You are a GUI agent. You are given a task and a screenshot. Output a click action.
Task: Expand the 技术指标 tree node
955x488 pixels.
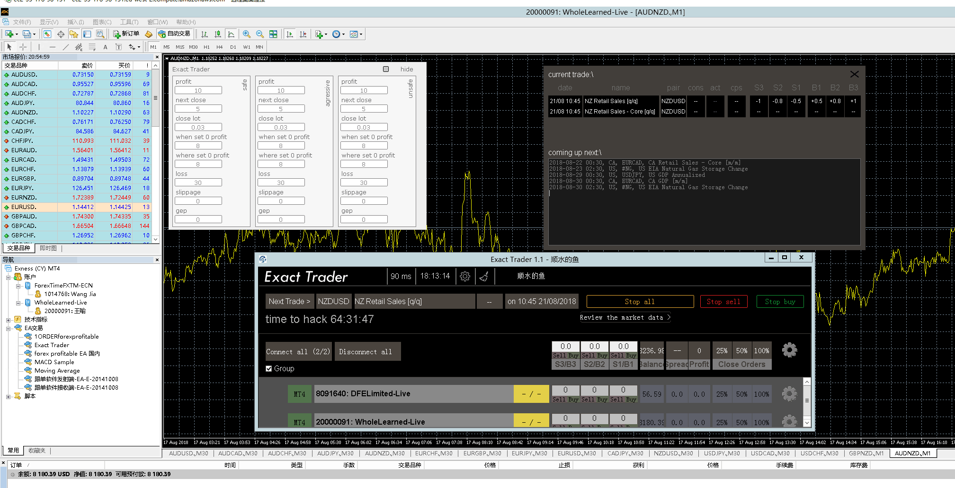coord(9,320)
